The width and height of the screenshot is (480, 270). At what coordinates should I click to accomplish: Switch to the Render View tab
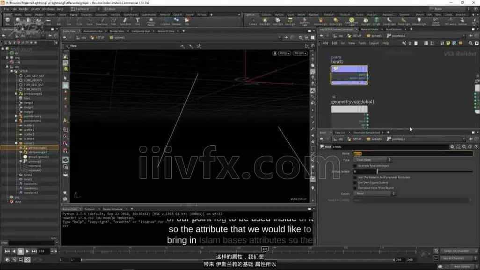pos(116,31)
